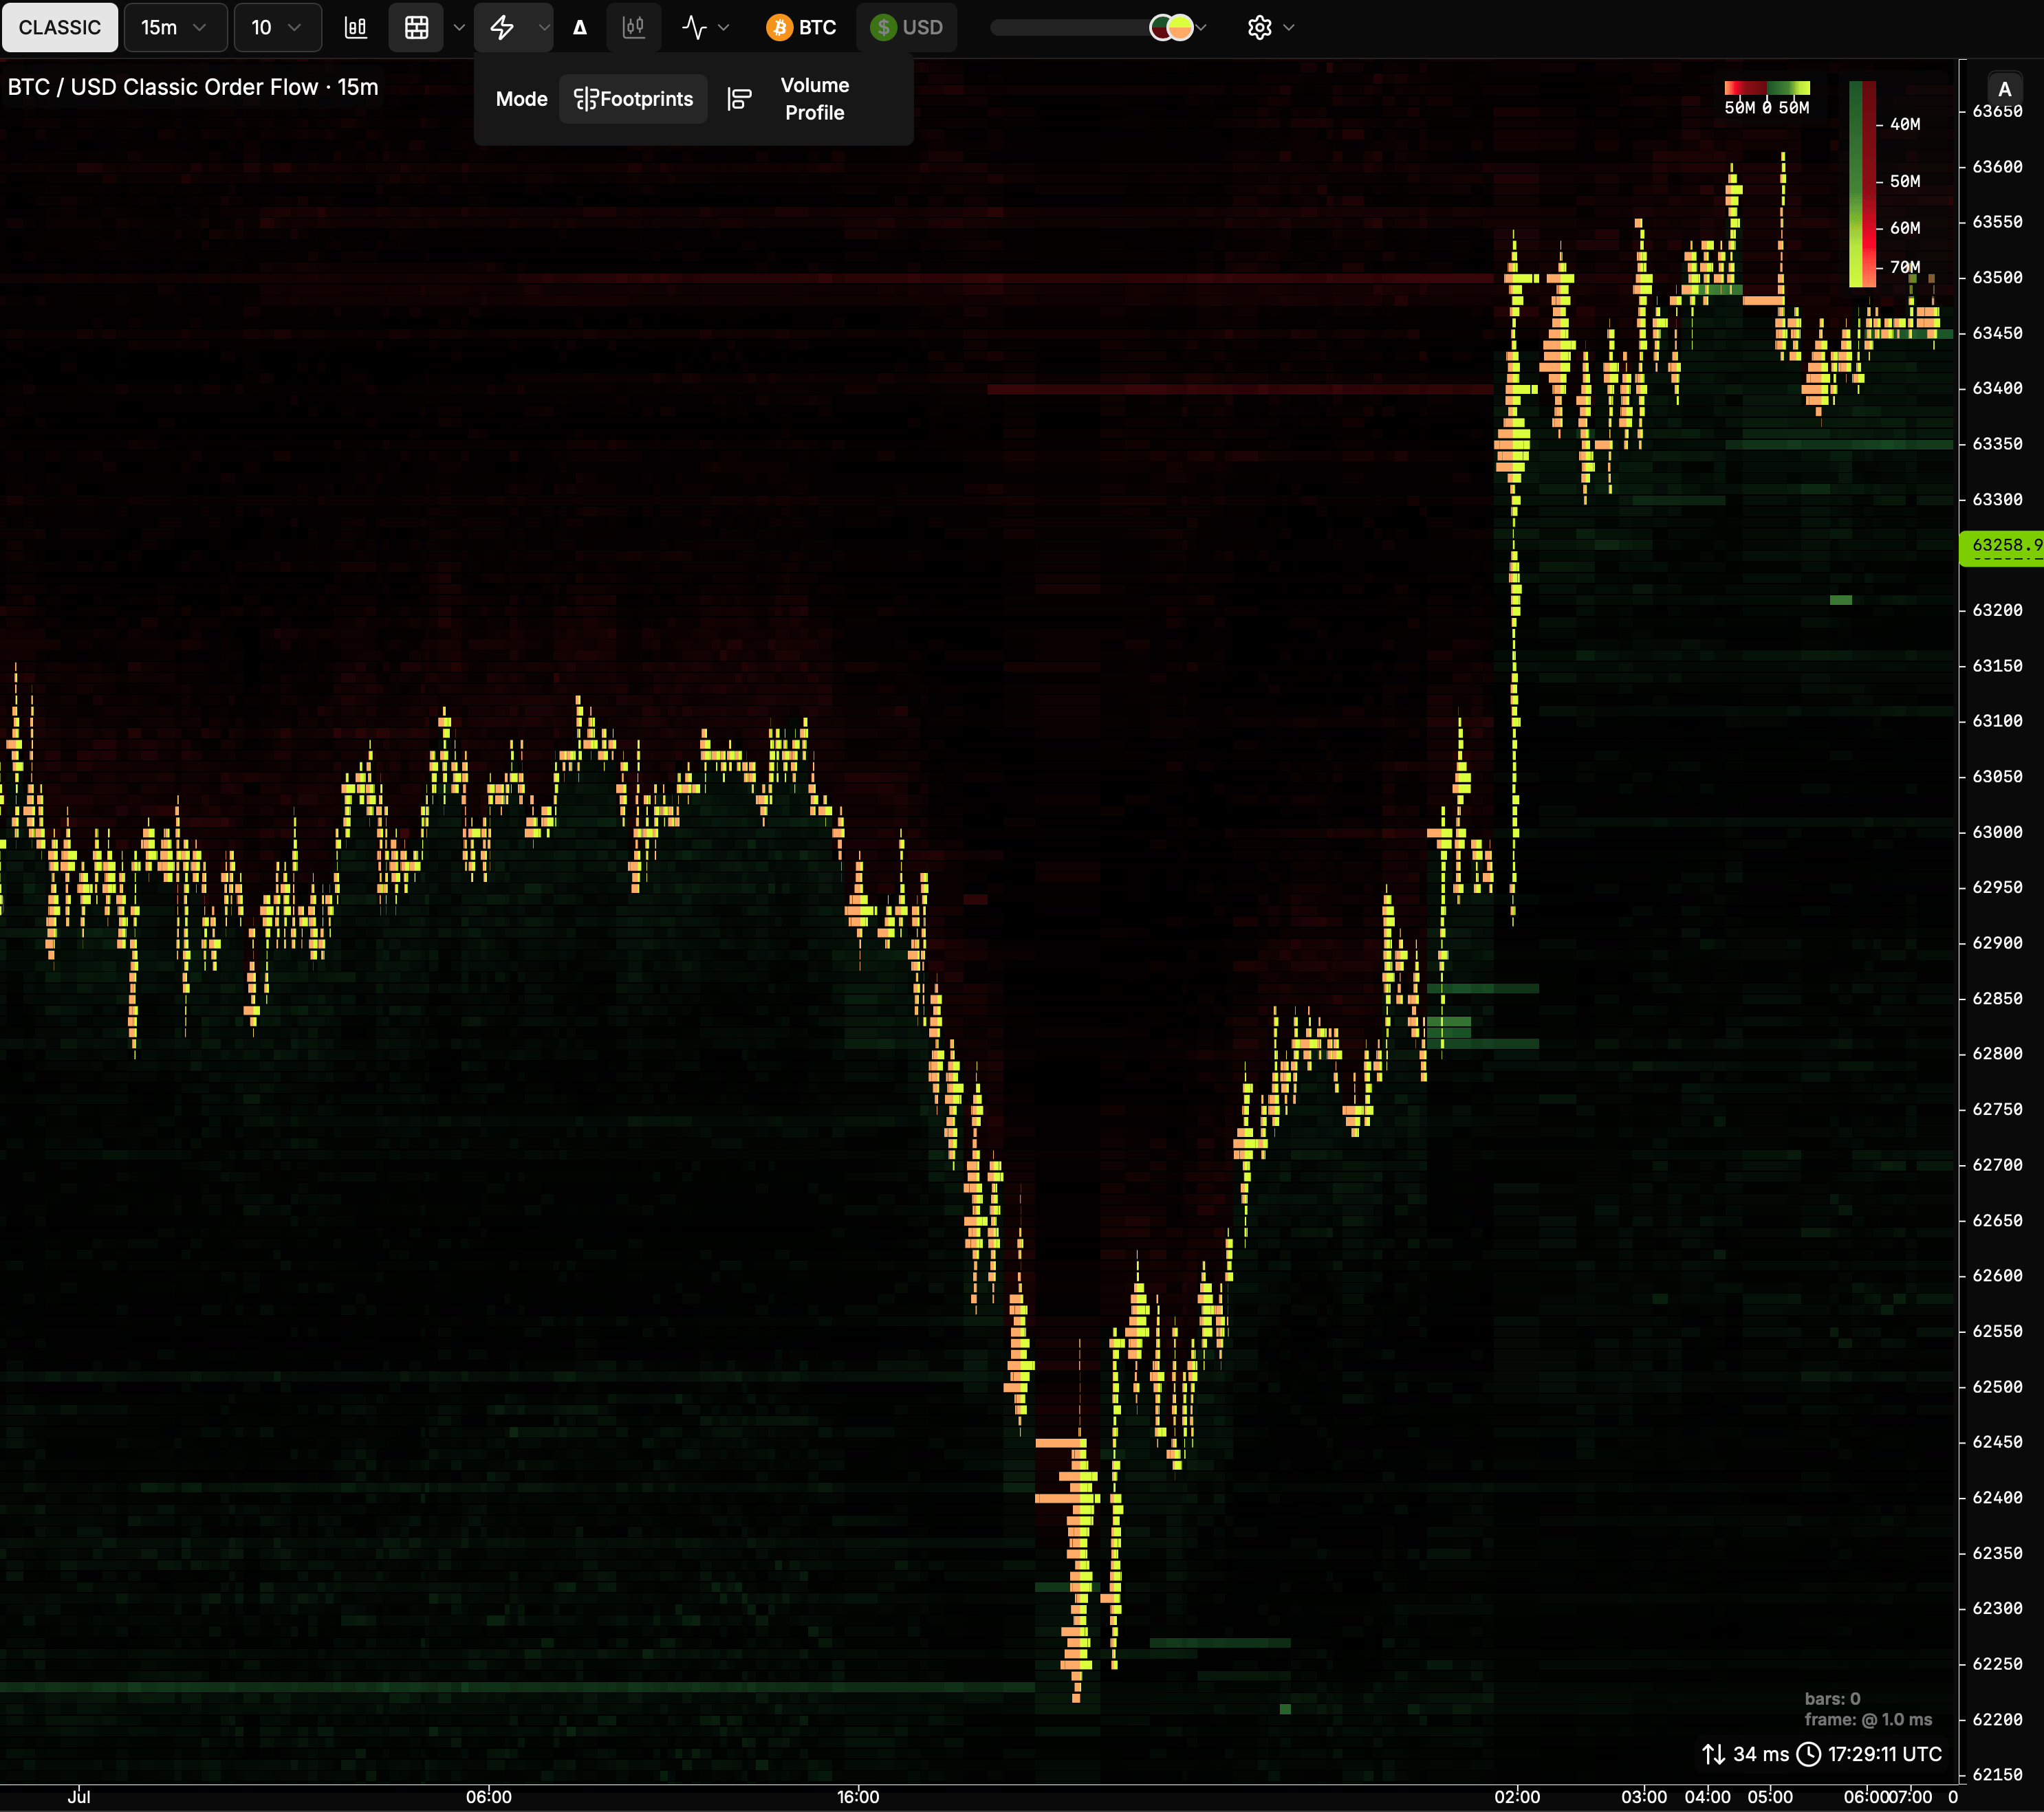Viewport: 2044px width, 1812px height.
Task: Toggle the delta triangle icon
Action: click(x=580, y=27)
